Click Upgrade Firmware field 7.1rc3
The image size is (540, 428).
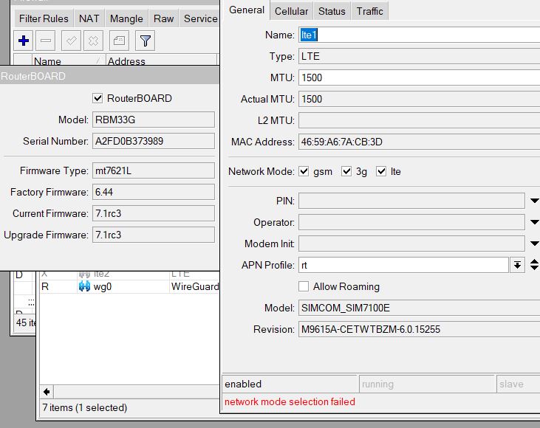pos(154,235)
